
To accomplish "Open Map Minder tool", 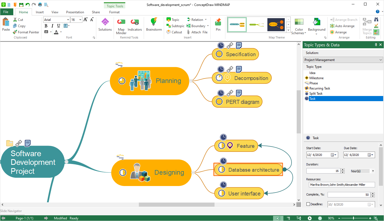I will coord(121,22).
